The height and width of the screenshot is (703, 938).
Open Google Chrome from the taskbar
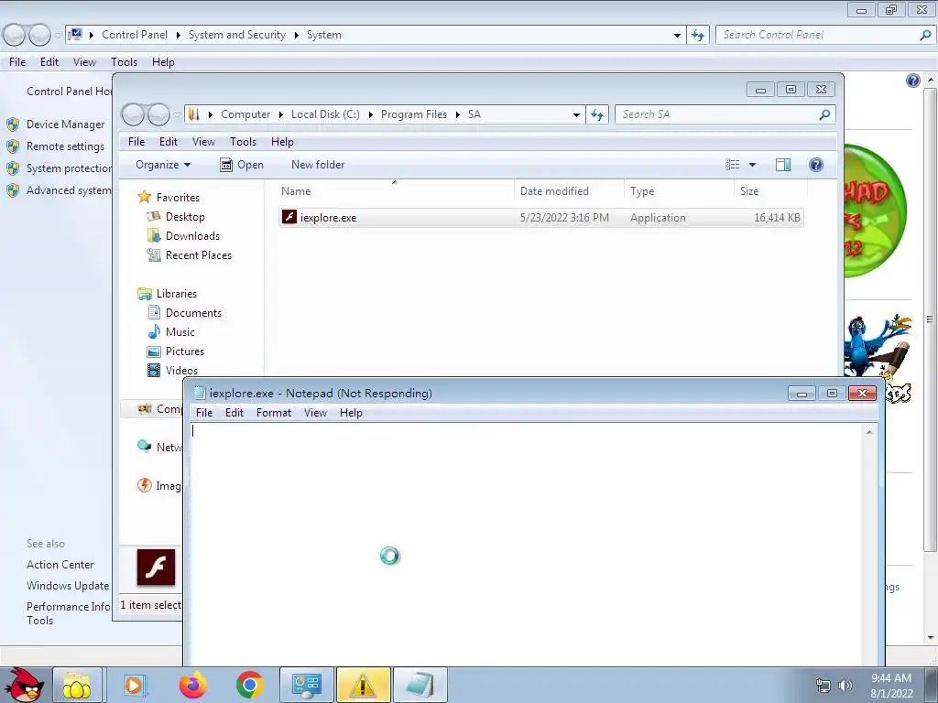tap(249, 685)
